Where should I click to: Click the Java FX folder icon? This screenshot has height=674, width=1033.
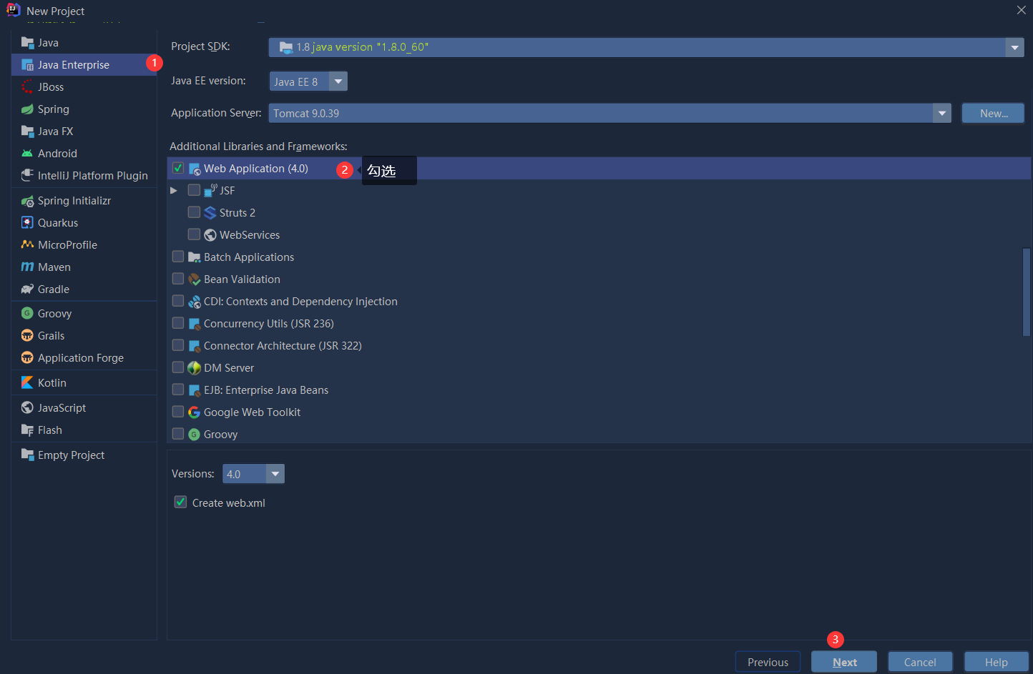pyautogui.click(x=27, y=132)
